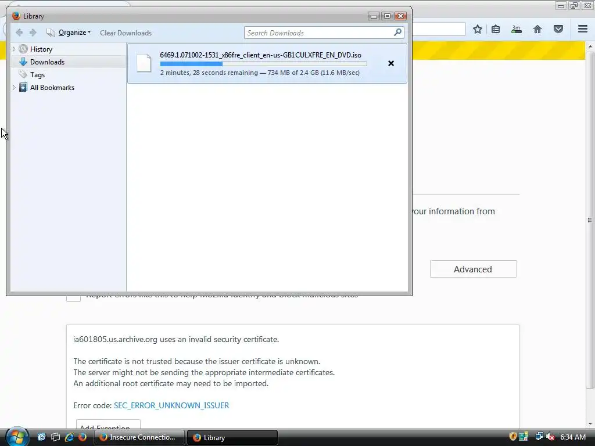Image resolution: width=595 pixels, height=446 pixels.
Task: Expand the History tree item
Action: pos(14,49)
